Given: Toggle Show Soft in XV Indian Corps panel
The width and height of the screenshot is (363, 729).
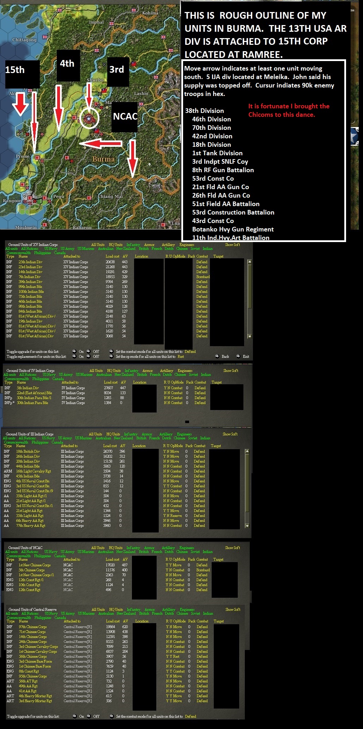Looking at the screenshot, I should pyautogui.click(x=232, y=245).
